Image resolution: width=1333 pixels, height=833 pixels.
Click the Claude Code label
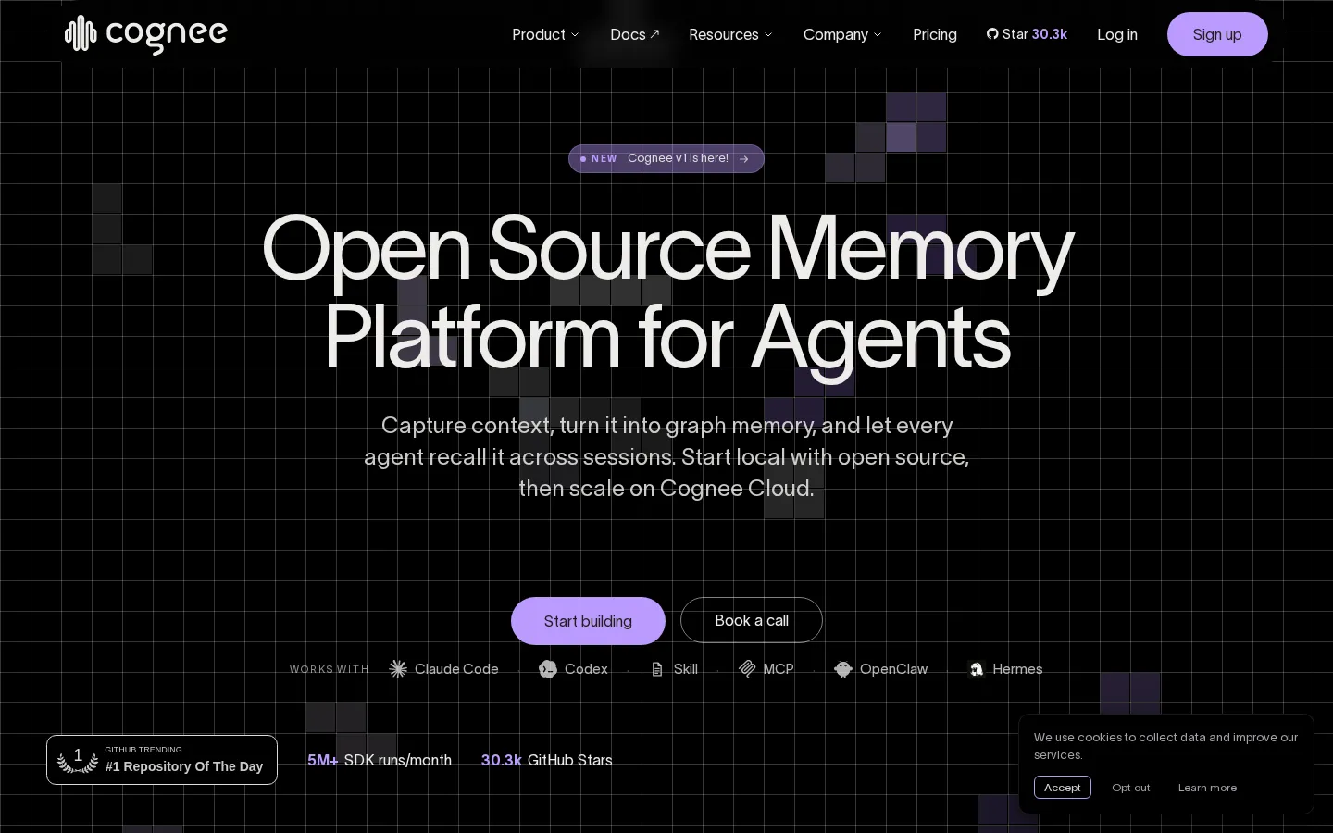456,669
